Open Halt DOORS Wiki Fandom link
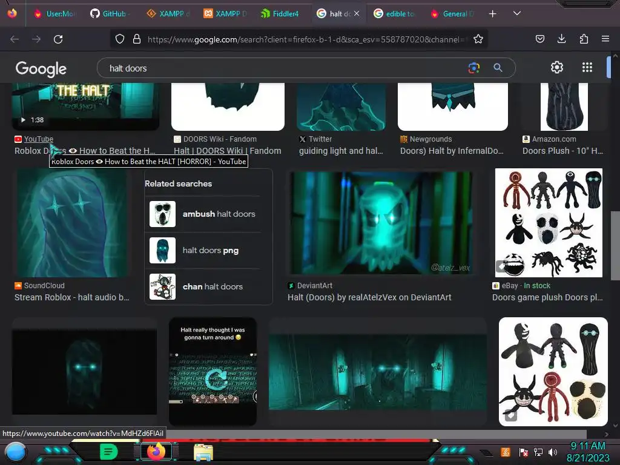The image size is (620, 465). [228, 151]
